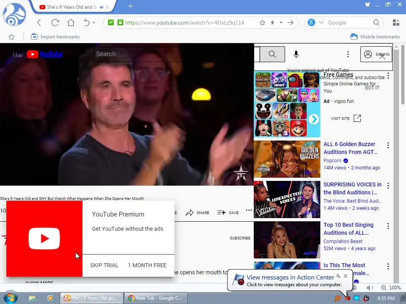Bookmark this page with the address bar star
This screenshot has width=406, height=304.
pos(262,23)
